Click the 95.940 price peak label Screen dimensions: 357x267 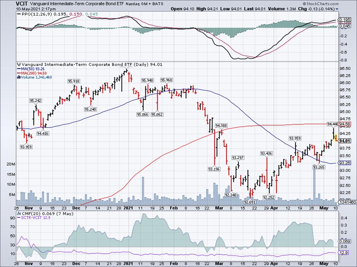pyautogui.click(x=148, y=80)
